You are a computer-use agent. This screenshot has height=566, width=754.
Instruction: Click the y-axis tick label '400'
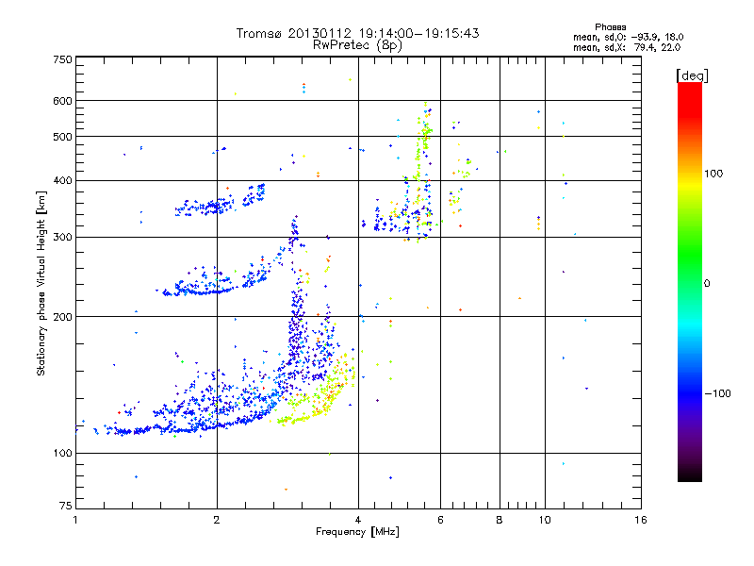(x=62, y=180)
